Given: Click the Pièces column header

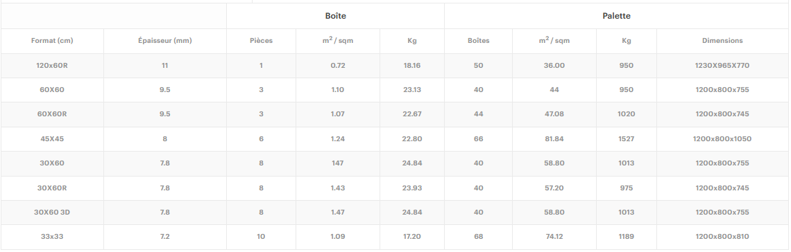Looking at the screenshot, I should click(x=262, y=41).
